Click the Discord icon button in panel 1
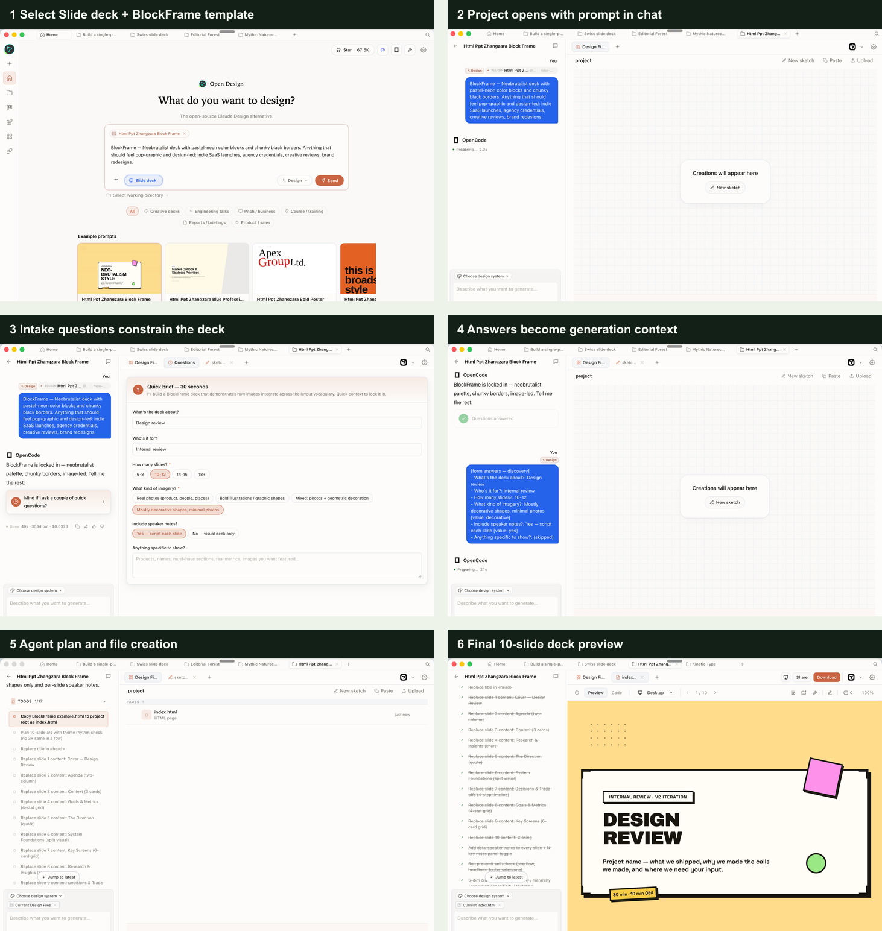 [382, 50]
